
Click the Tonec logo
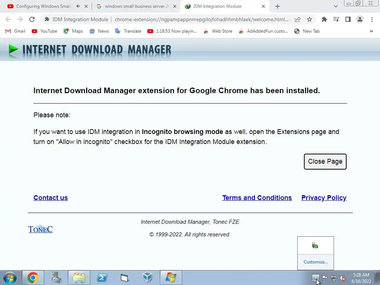click(x=40, y=229)
